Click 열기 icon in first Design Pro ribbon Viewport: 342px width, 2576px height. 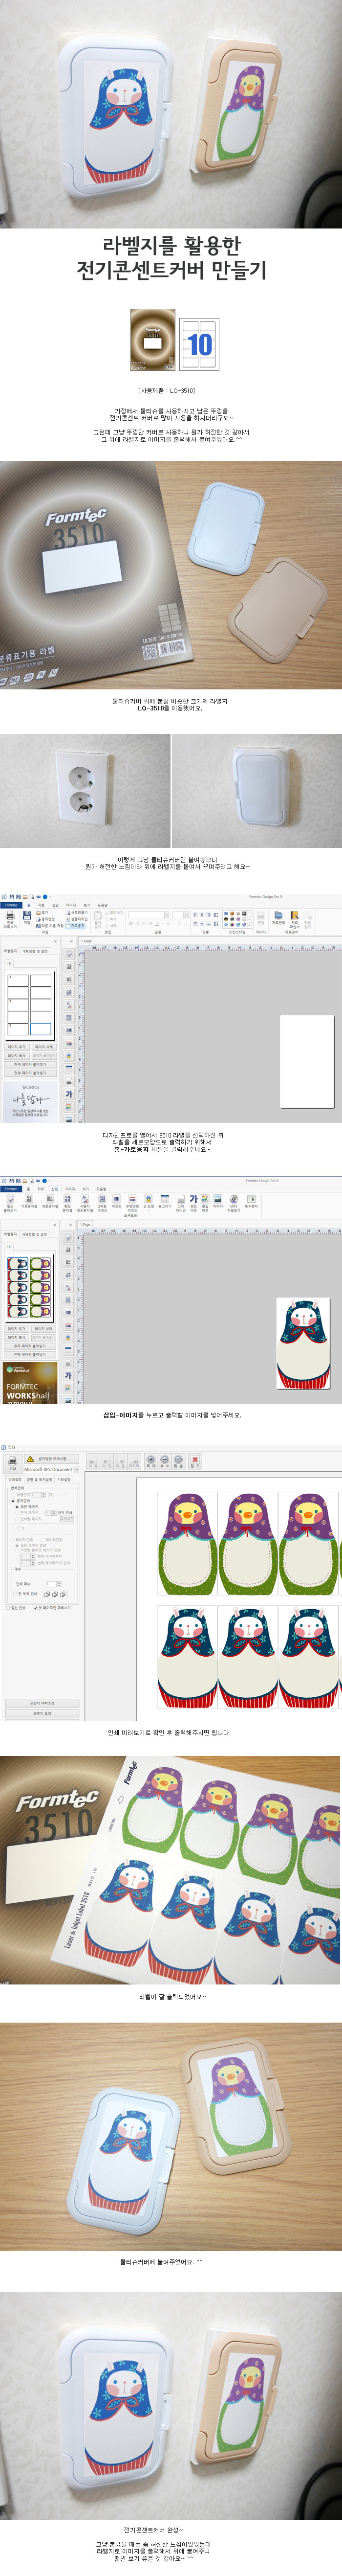43,912
